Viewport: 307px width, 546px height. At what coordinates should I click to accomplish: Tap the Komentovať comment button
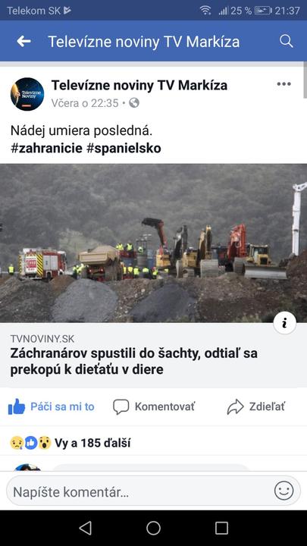coord(154,406)
